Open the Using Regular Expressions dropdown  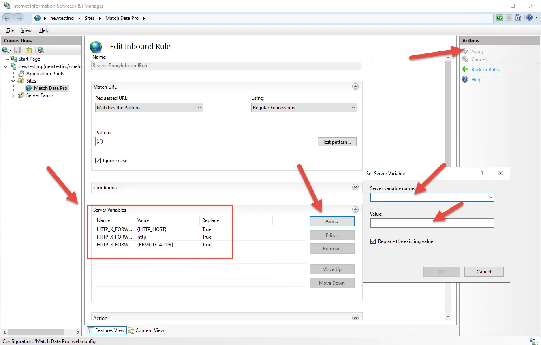(x=304, y=108)
